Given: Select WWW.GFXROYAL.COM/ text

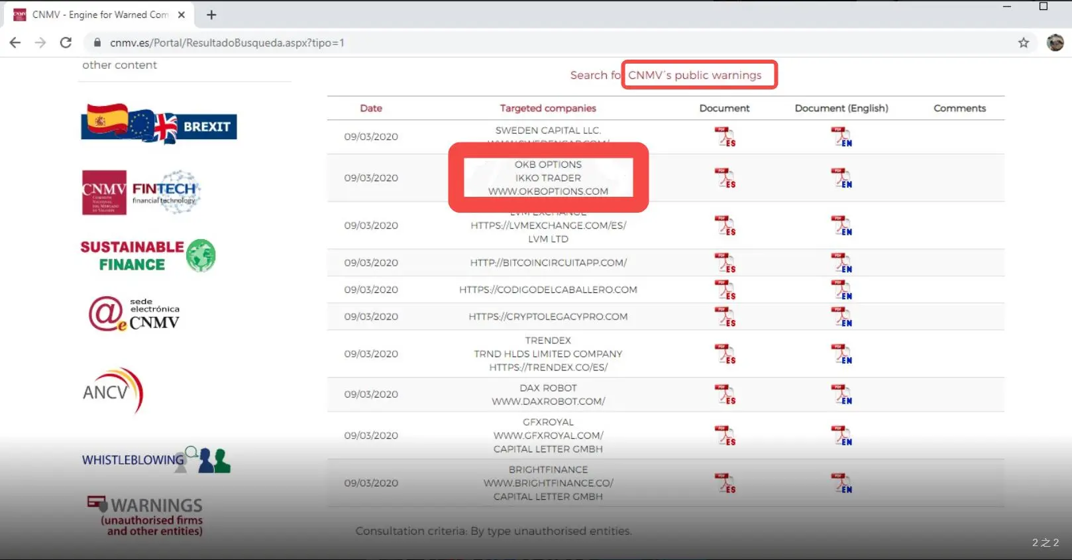Looking at the screenshot, I should point(548,435).
